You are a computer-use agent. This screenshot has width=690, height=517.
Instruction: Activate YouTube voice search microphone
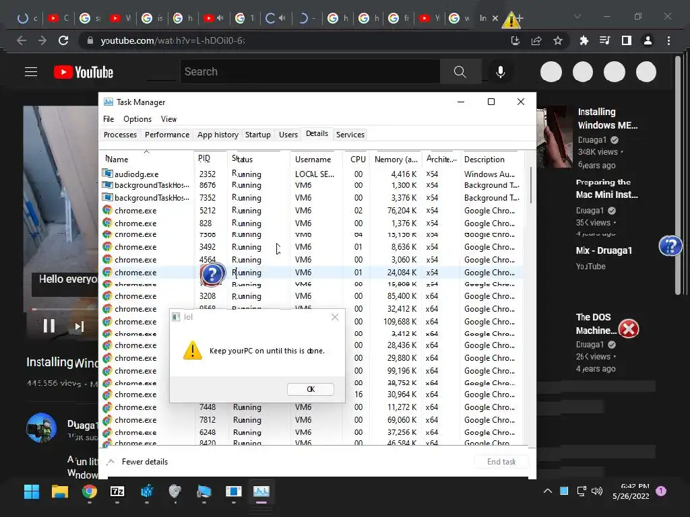click(x=501, y=71)
